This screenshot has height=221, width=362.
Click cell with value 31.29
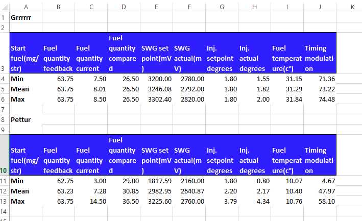[x=287, y=89]
